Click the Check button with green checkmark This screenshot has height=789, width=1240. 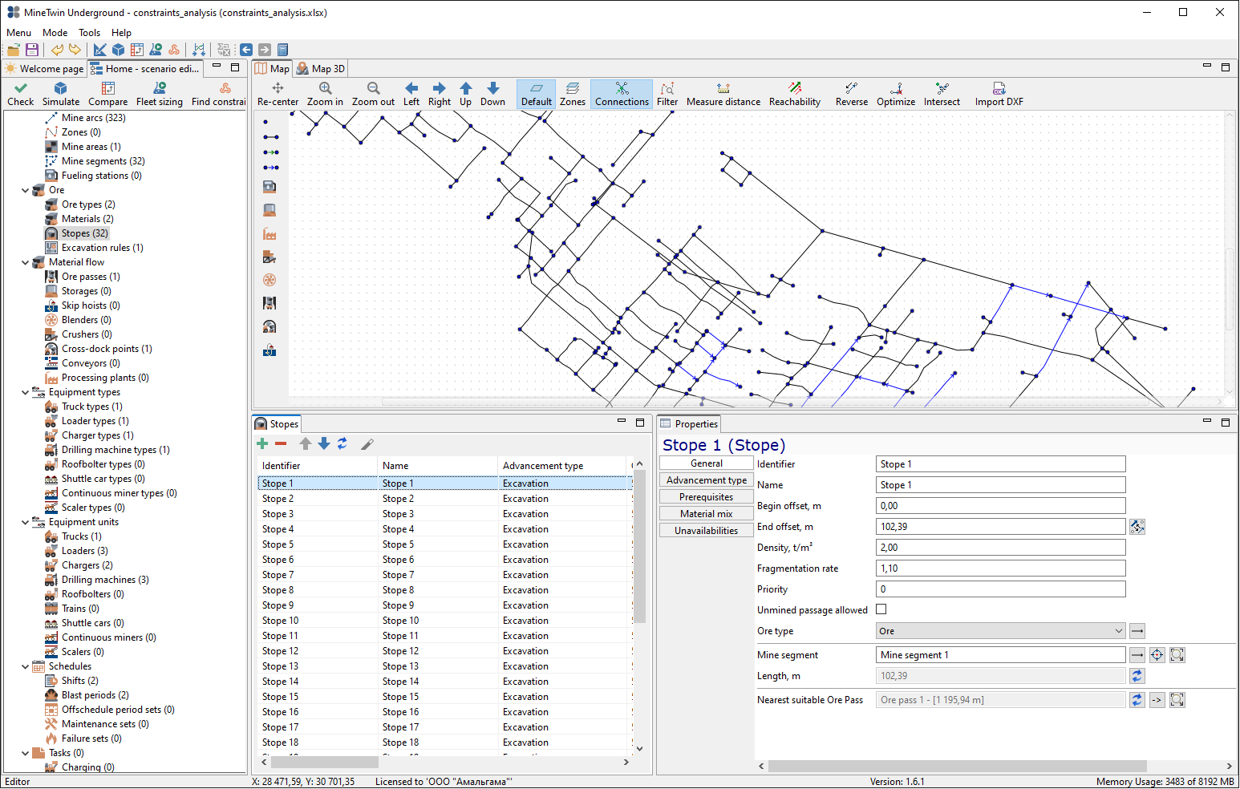point(21,94)
